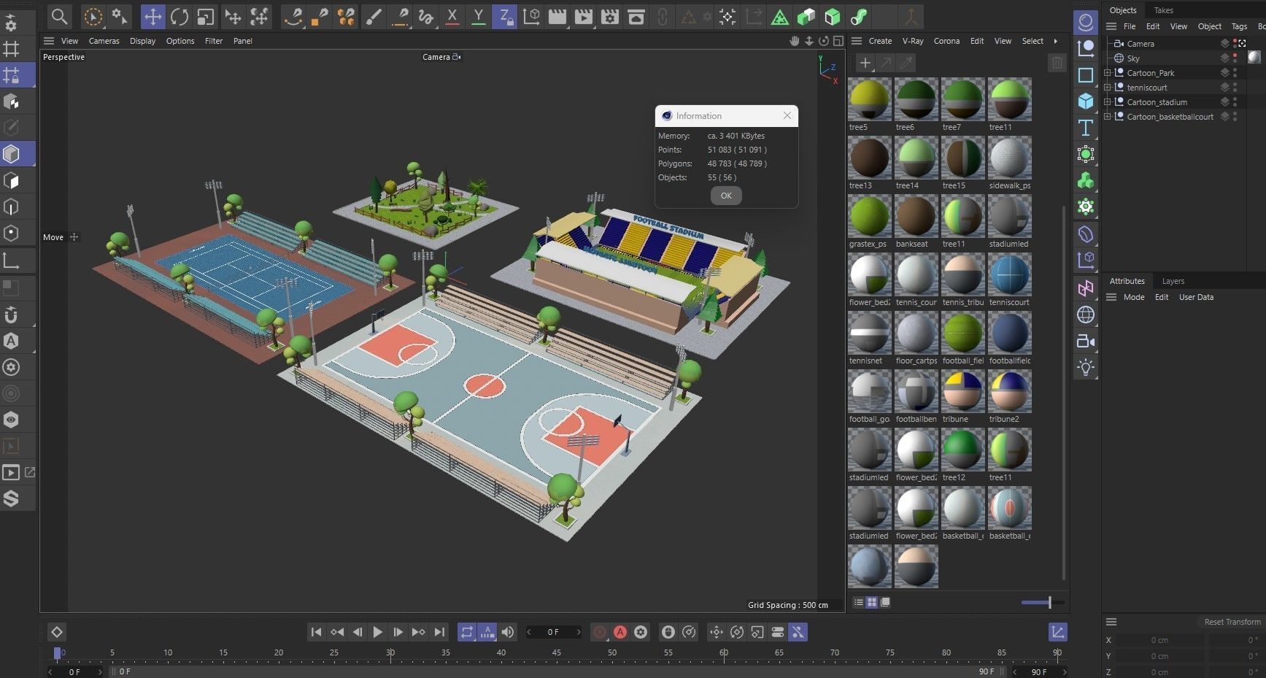Toggle Z axis lock

504,16
